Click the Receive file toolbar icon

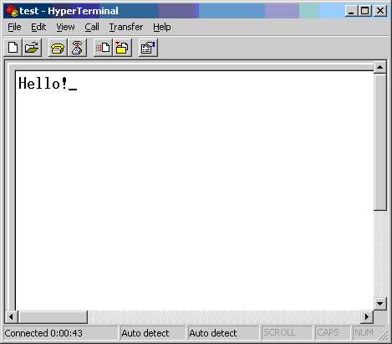pos(122,48)
